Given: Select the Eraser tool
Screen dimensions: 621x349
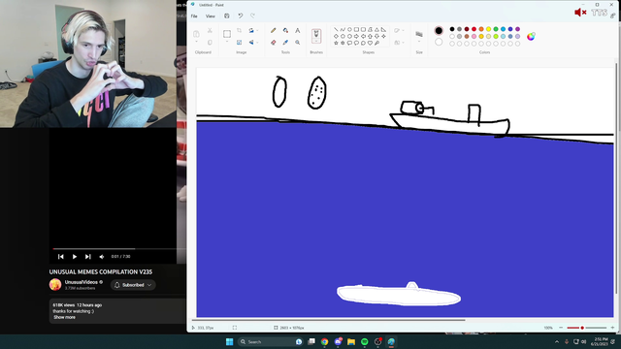Looking at the screenshot, I should (274, 43).
